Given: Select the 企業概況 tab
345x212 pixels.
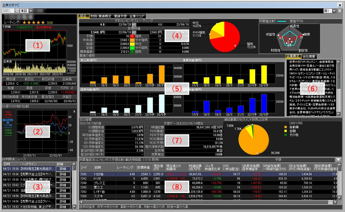Looking at the screenshot, I should coord(293,56).
